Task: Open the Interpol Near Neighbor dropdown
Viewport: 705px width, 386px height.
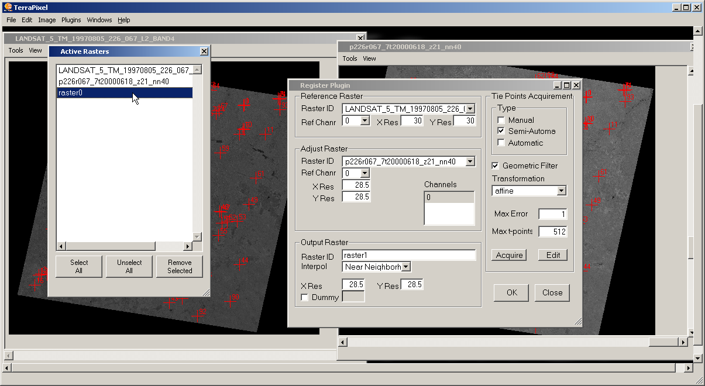Action: coord(406,267)
